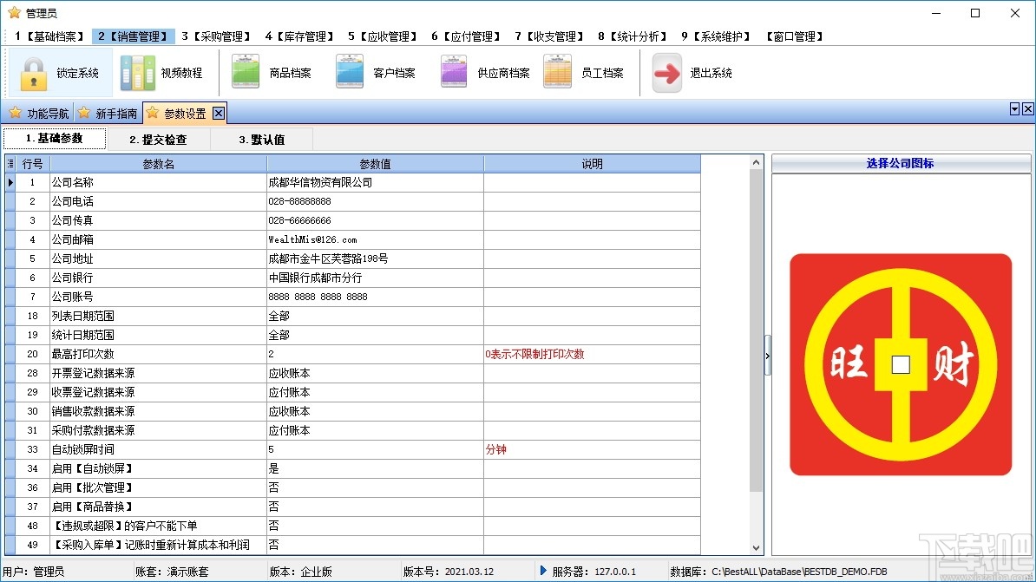Open menu 1【基础档案】
This screenshot has height=582, width=1036.
(49, 36)
